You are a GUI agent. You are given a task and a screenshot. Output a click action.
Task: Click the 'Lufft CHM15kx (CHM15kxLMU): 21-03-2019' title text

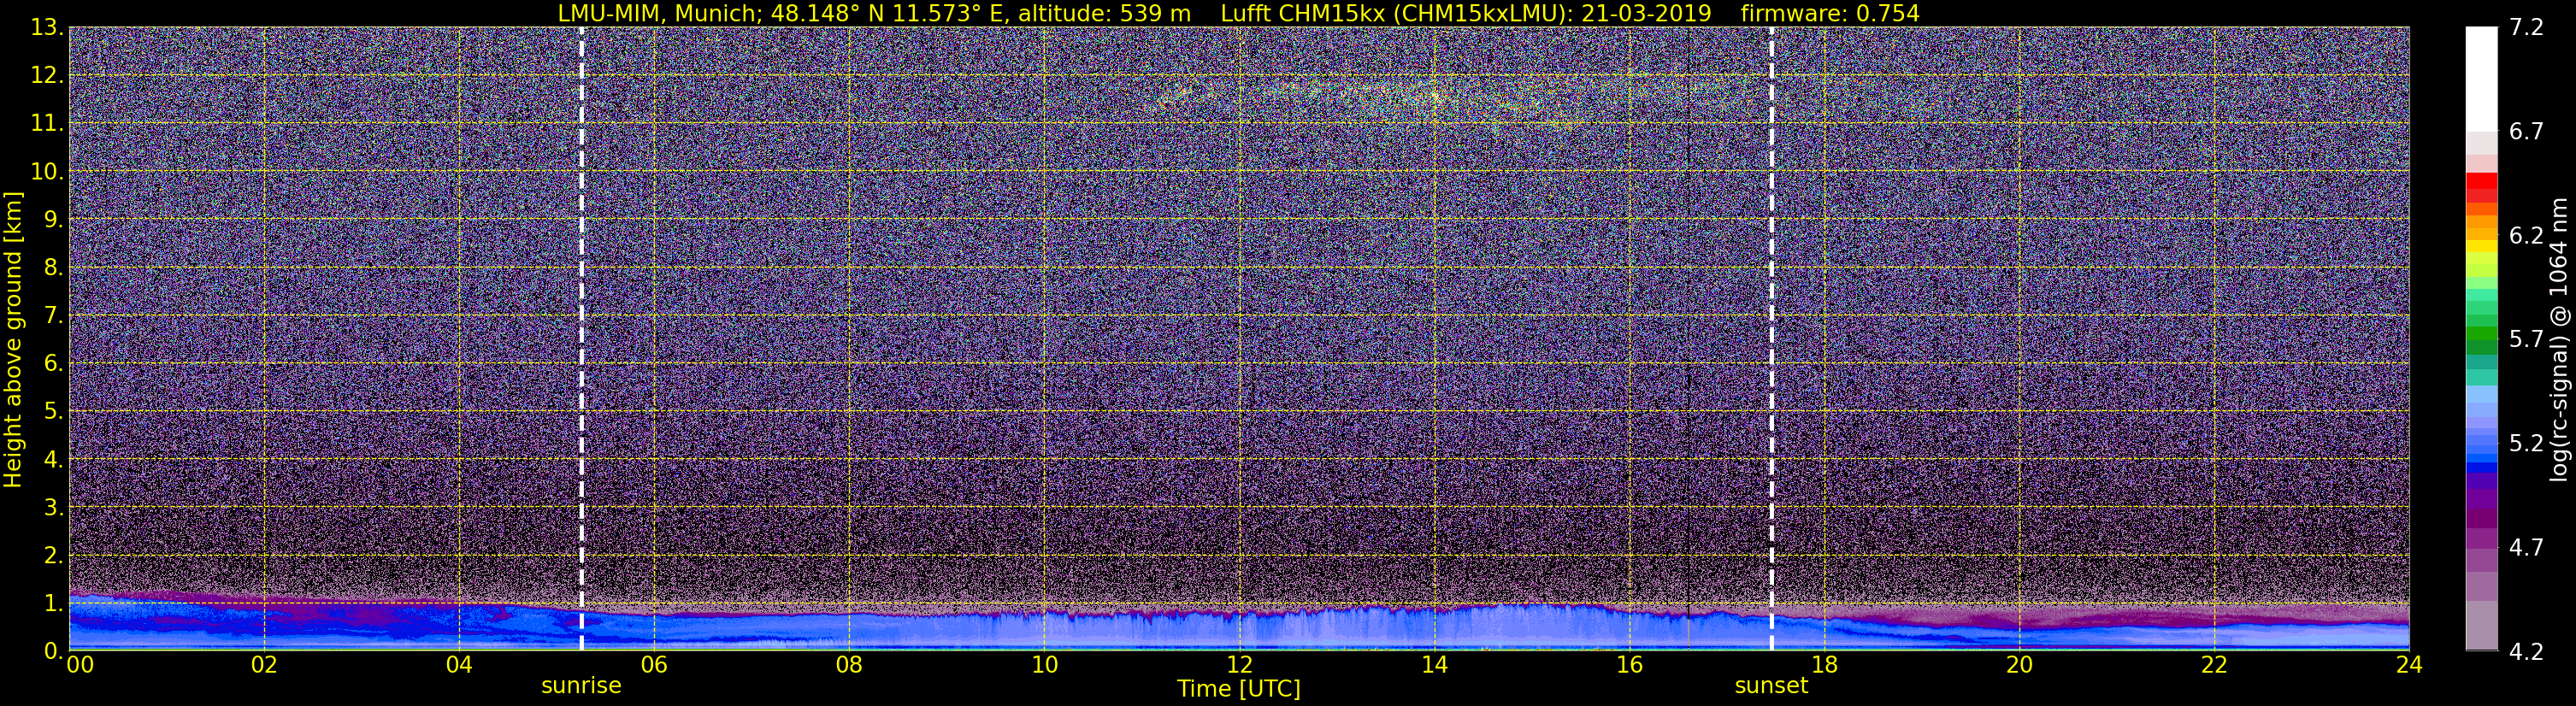click(1466, 13)
